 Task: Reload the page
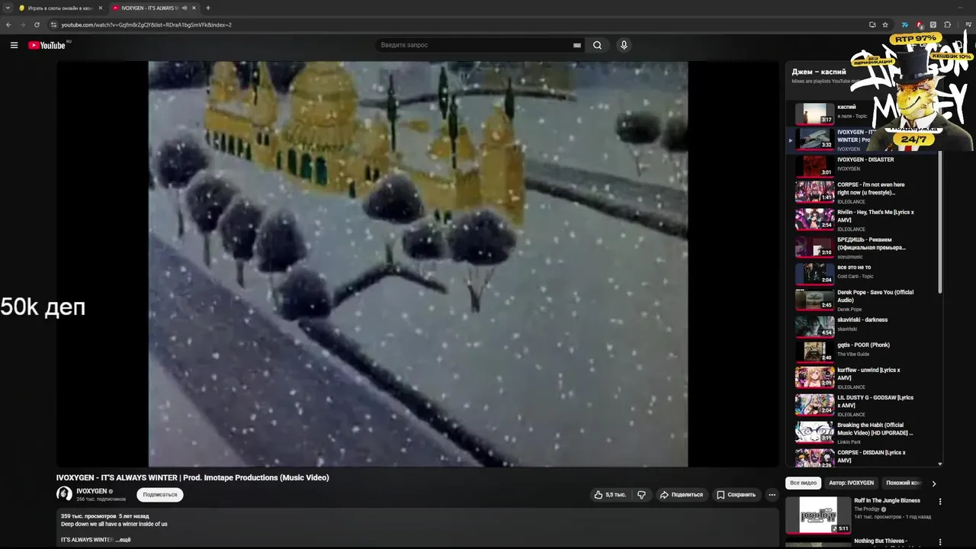coord(37,24)
